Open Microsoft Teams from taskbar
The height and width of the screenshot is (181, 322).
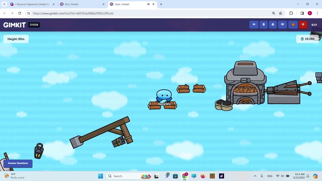(x=166, y=176)
